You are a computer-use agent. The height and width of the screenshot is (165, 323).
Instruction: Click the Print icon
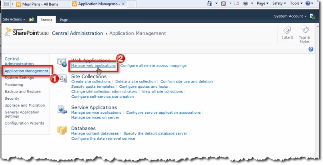point(245,3)
